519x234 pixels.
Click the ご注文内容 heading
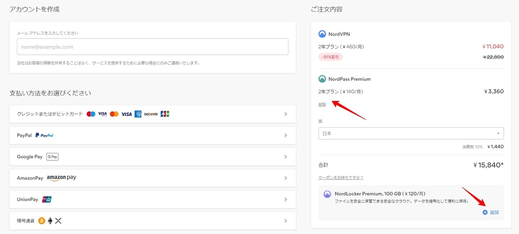(x=327, y=9)
